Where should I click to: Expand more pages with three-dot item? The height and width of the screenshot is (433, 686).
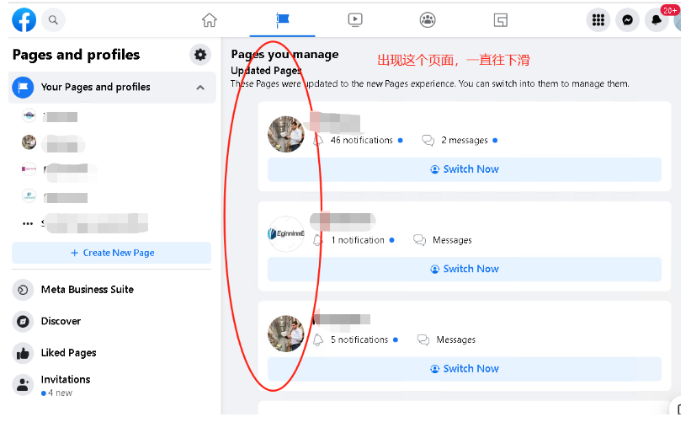[29, 223]
